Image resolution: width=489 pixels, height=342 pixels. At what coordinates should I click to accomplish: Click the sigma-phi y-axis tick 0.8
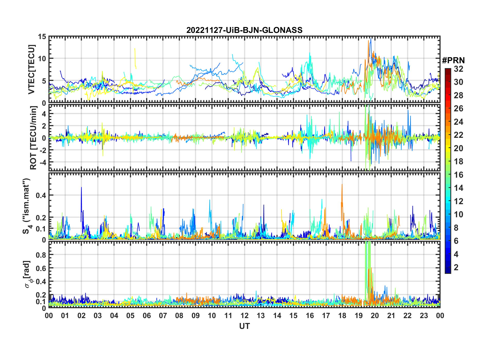[41, 255]
